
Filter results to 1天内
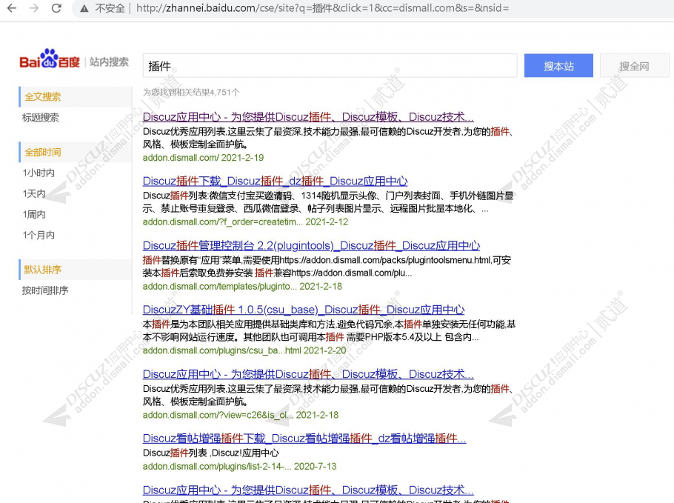tap(34, 193)
